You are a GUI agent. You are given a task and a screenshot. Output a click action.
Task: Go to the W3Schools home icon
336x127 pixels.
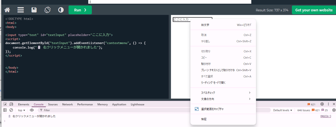[7, 10]
